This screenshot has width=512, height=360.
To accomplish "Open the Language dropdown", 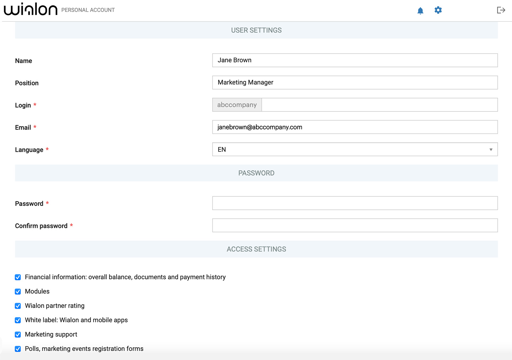I will point(352,149).
